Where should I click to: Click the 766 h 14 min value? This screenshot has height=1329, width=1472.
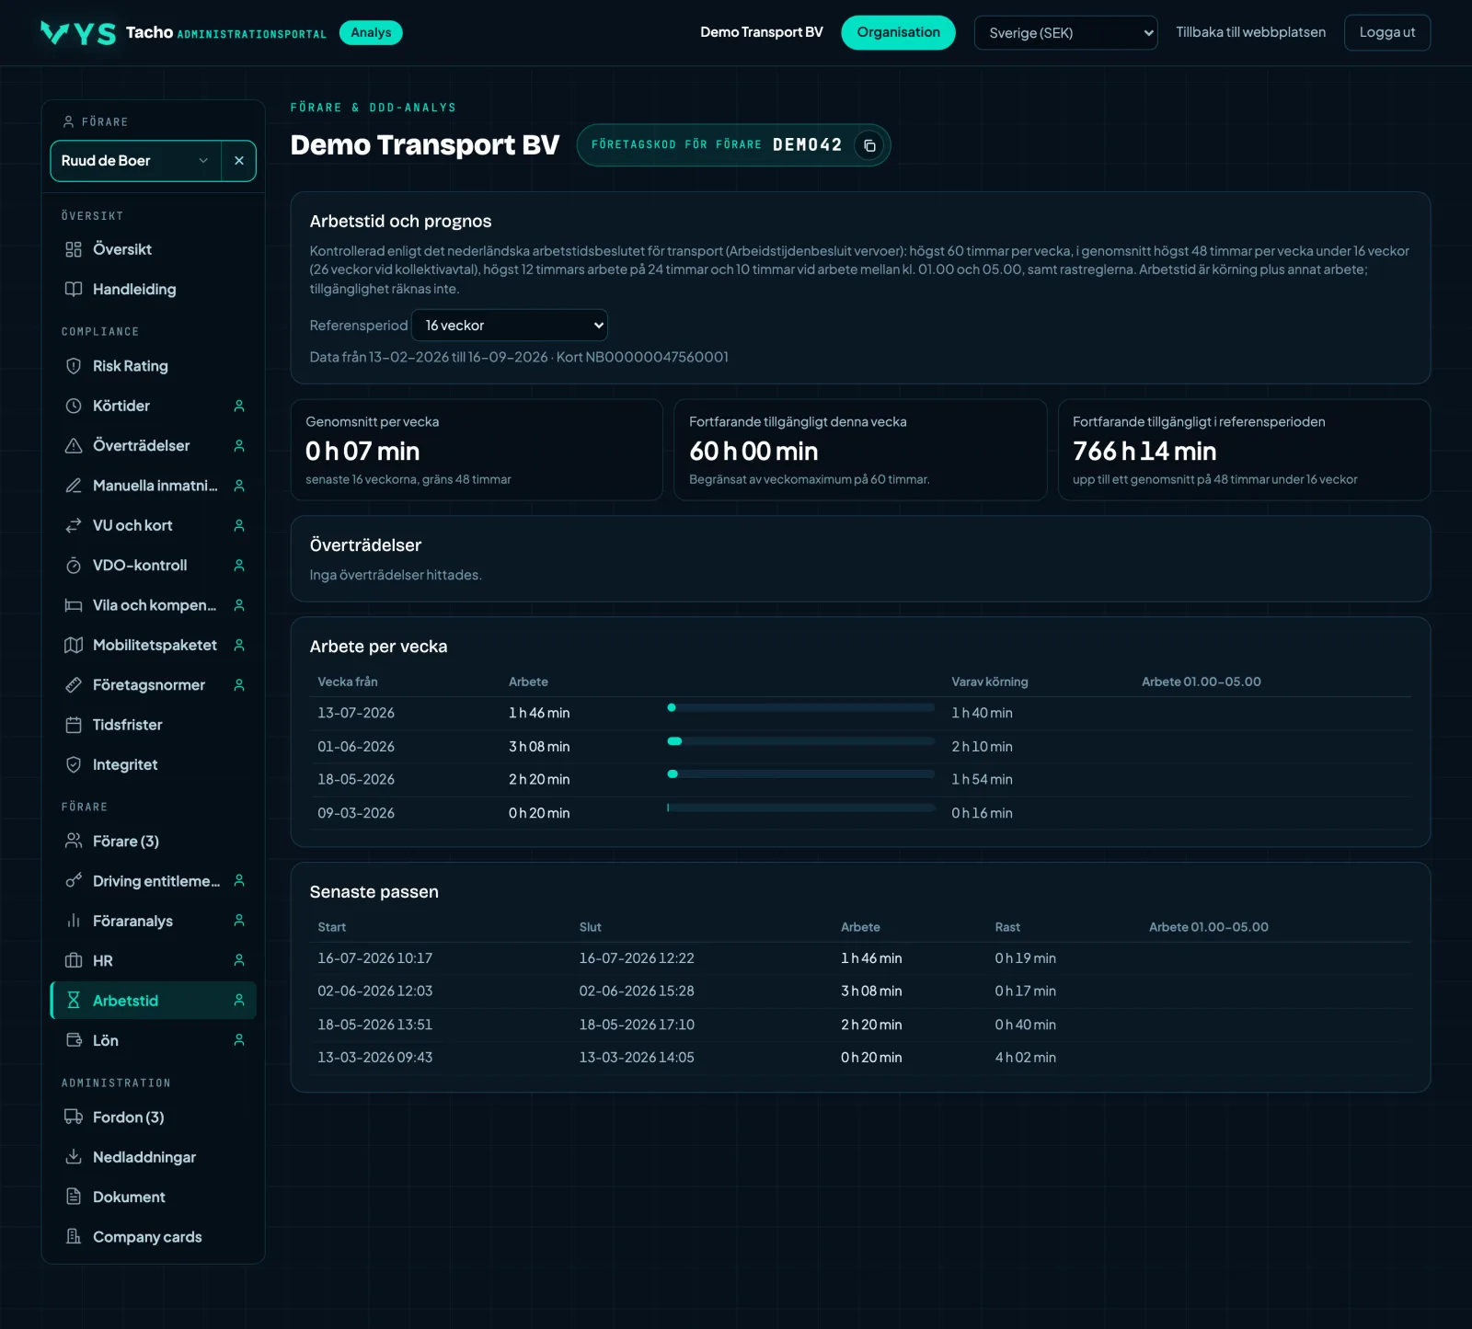click(1144, 452)
